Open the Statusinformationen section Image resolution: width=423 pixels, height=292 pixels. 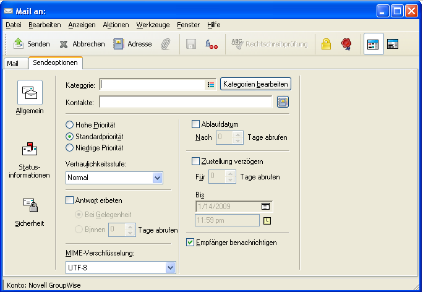click(30, 160)
